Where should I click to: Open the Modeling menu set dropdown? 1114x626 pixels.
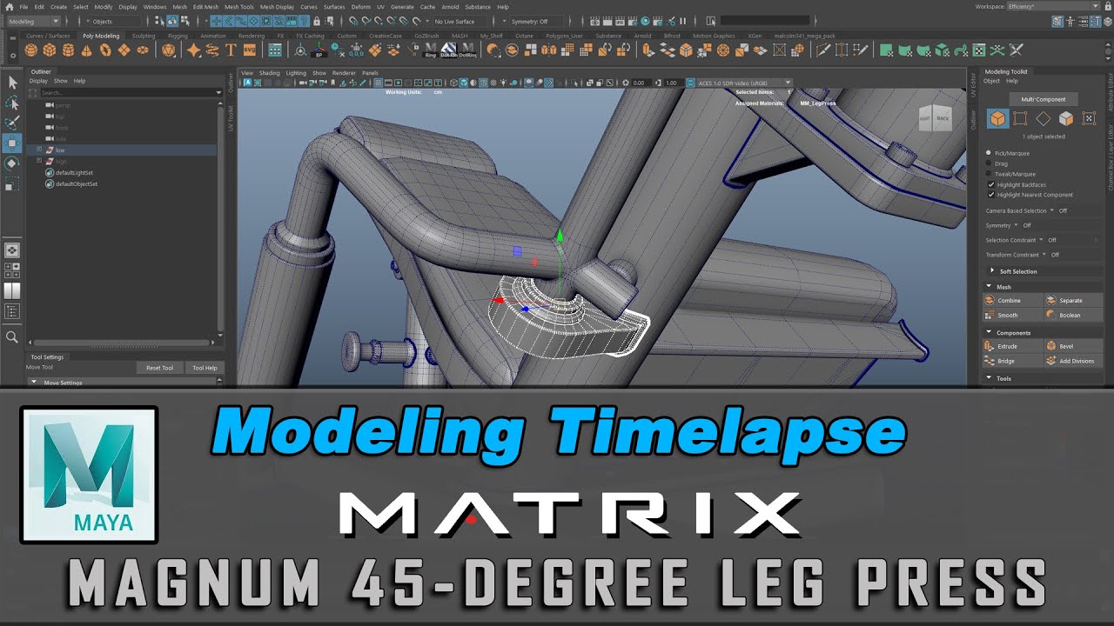[x=33, y=21]
